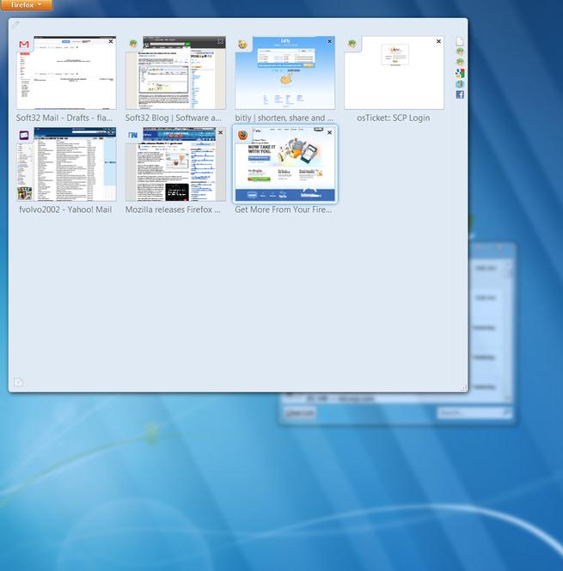Click the group resize handle at bottom-right
The height and width of the screenshot is (571, 563).
[463, 388]
